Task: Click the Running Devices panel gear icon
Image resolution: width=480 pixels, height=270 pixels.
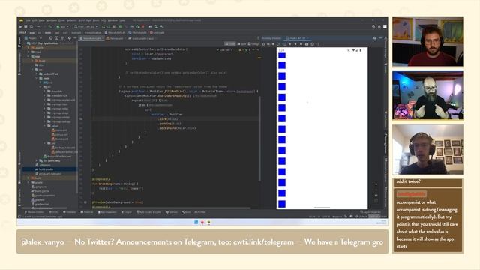Action: (x=375, y=38)
